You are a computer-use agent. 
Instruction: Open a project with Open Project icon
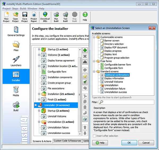(x=15, y=17)
